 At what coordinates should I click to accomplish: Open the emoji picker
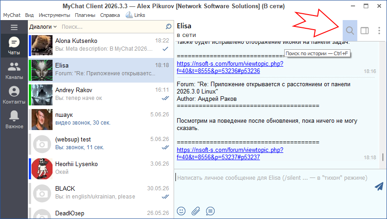pos(181,211)
